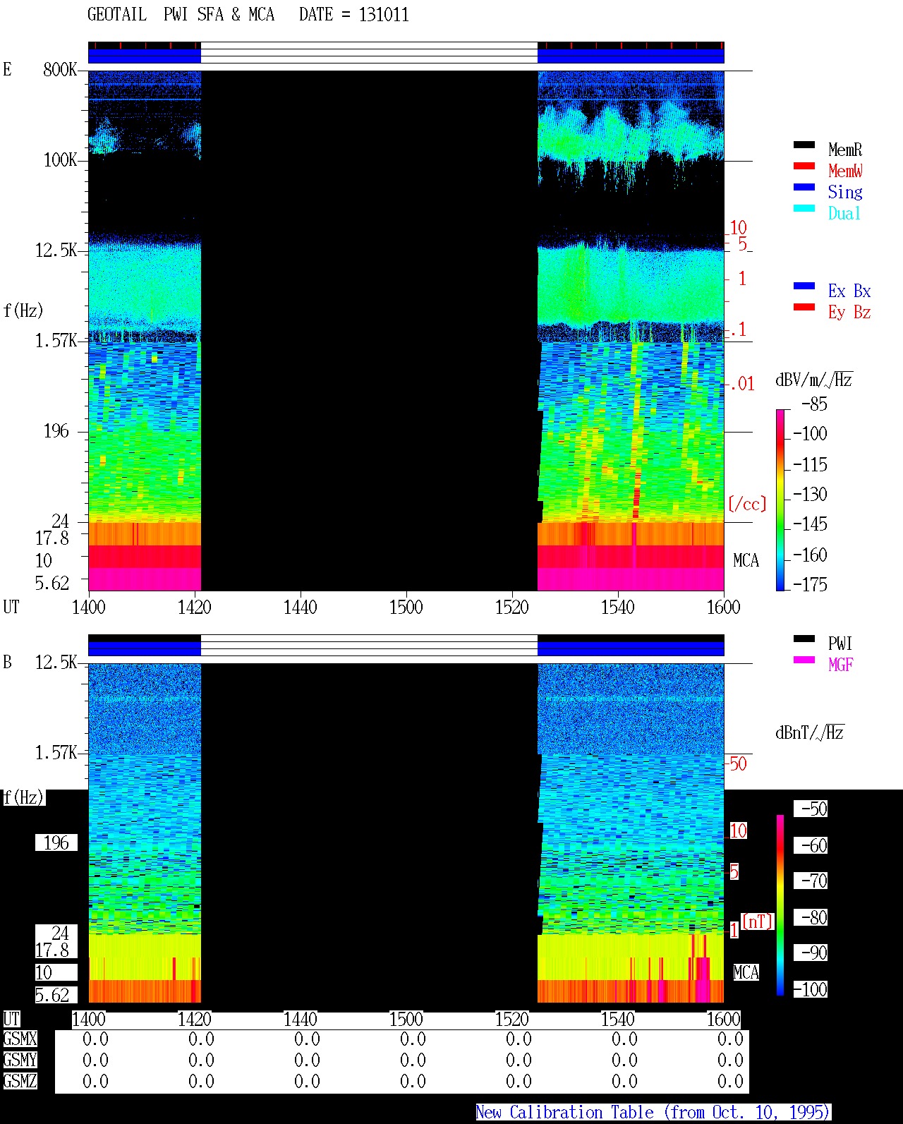Click the f(Hz) label on the E panel
Screen dimensions: 903x1124
pyautogui.click(x=23, y=310)
